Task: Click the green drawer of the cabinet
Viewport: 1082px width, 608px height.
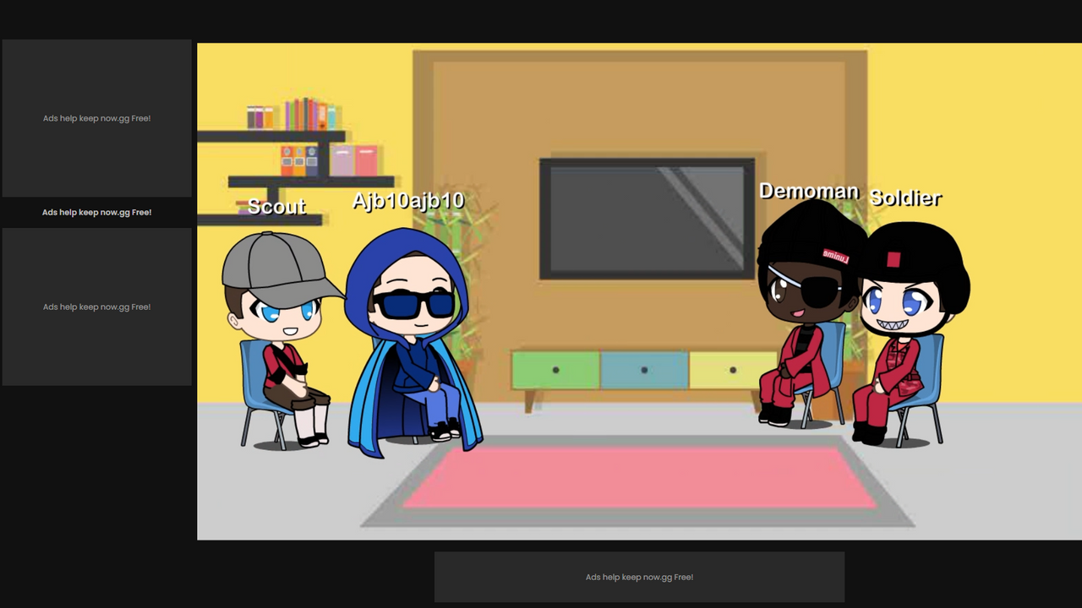Action: pyautogui.click(x=555, y=370)
